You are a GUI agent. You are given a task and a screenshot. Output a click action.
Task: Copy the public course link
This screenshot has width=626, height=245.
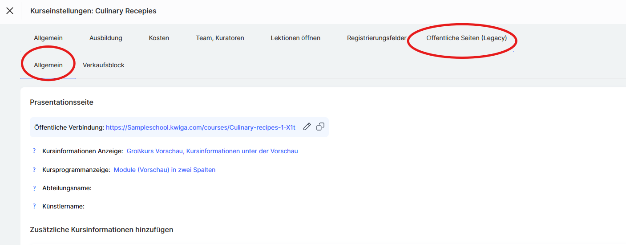click(x=320, y=127)
